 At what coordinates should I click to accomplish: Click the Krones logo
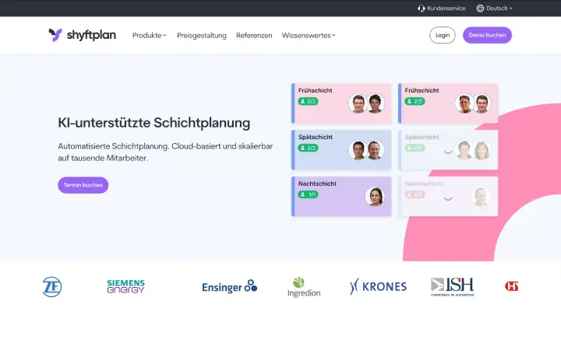pos(378,286)
